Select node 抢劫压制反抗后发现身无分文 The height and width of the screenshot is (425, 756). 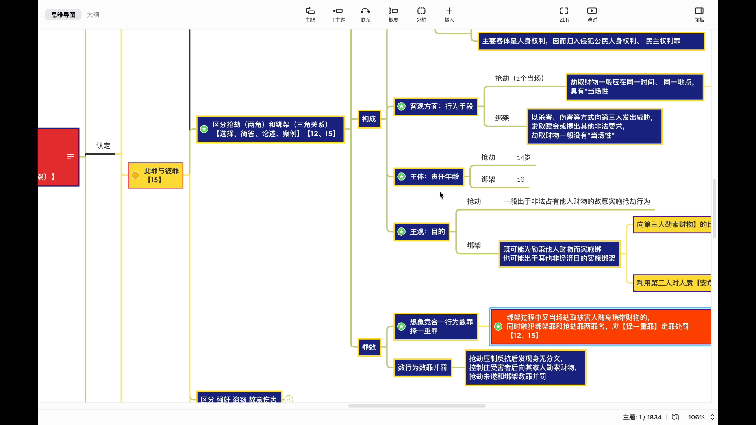tap(525, 368)
